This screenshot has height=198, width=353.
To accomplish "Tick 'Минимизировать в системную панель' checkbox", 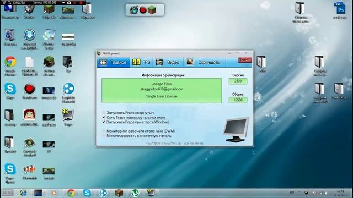I will tap(104, 136).
